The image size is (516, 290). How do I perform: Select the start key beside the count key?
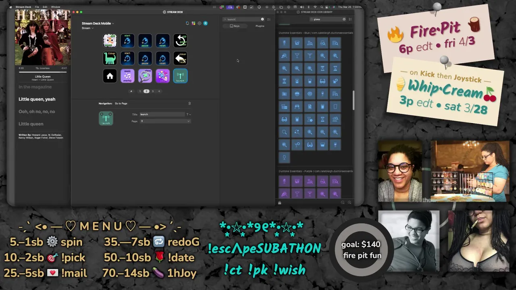click(127, 41)
